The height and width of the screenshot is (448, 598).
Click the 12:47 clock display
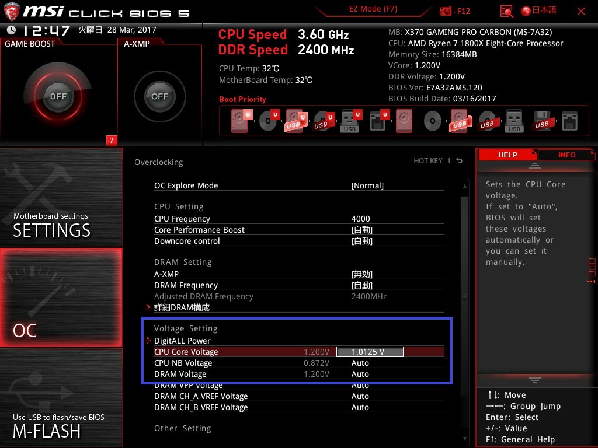47,30
